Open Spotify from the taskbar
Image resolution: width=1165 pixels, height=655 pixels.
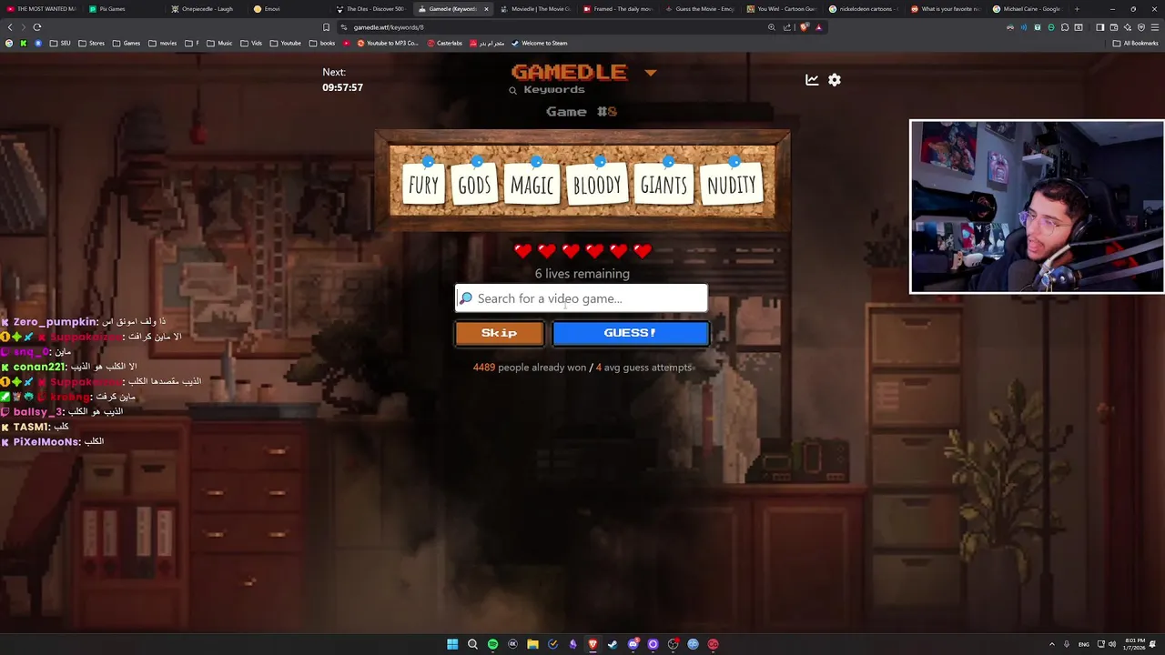[x=492, y=644]
